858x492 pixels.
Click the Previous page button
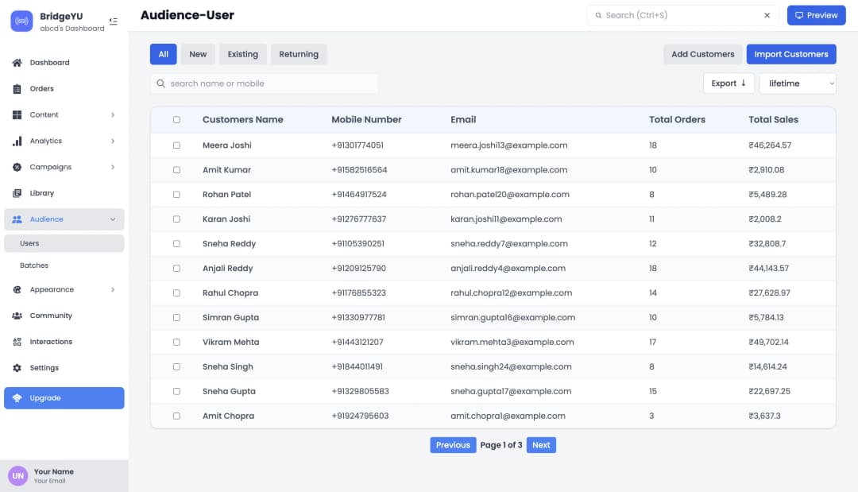click(453, 445)
